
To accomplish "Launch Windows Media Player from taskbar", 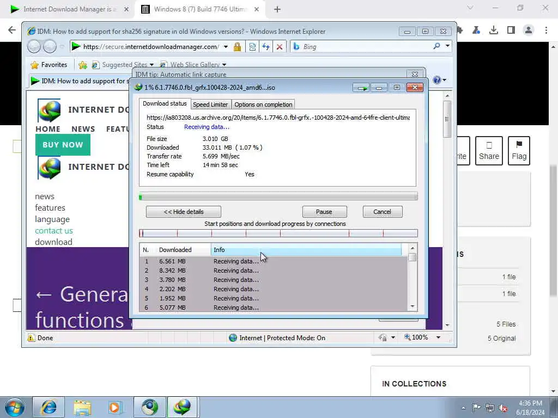I will click(115, 407).
